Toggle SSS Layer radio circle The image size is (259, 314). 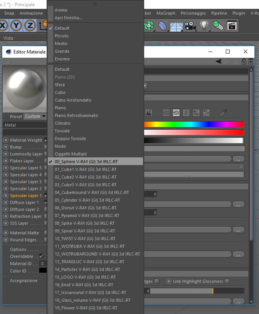6,223
